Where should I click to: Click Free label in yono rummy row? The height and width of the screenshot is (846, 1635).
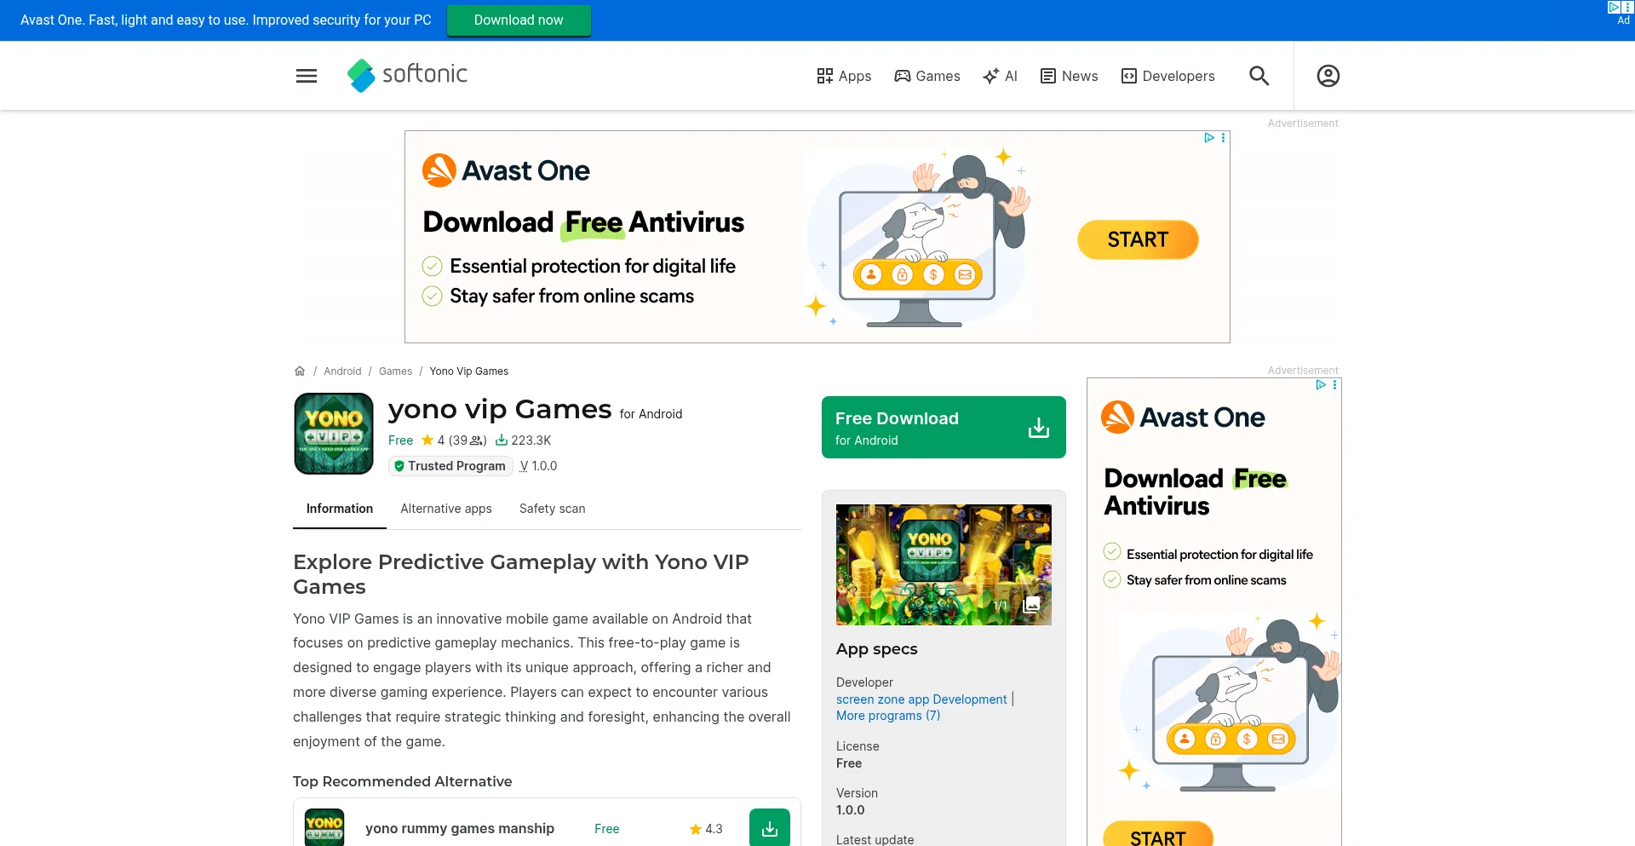[607, 829]
